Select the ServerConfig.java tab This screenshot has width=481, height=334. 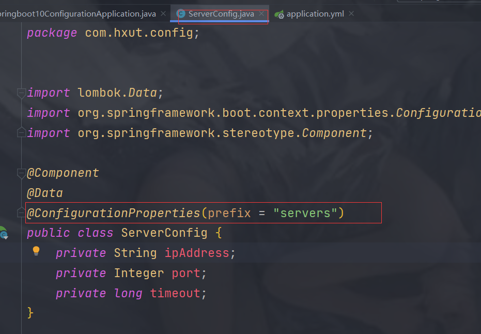pyautogui.click(x=221, y=14)
